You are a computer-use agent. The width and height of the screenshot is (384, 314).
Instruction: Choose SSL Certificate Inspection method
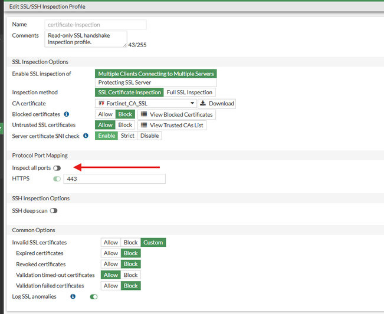pos(129,92)
